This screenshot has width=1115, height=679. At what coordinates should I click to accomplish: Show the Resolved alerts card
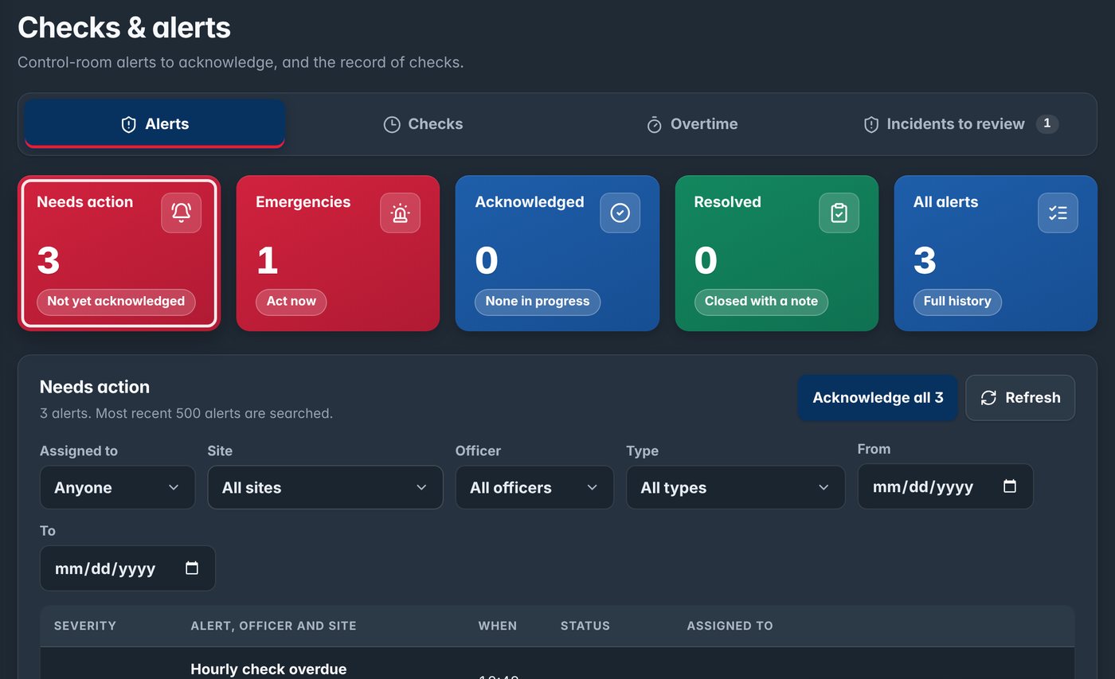coord(777,253)
